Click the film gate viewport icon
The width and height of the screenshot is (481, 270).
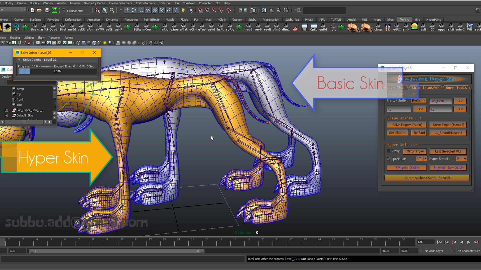click(x=43, y=43)
